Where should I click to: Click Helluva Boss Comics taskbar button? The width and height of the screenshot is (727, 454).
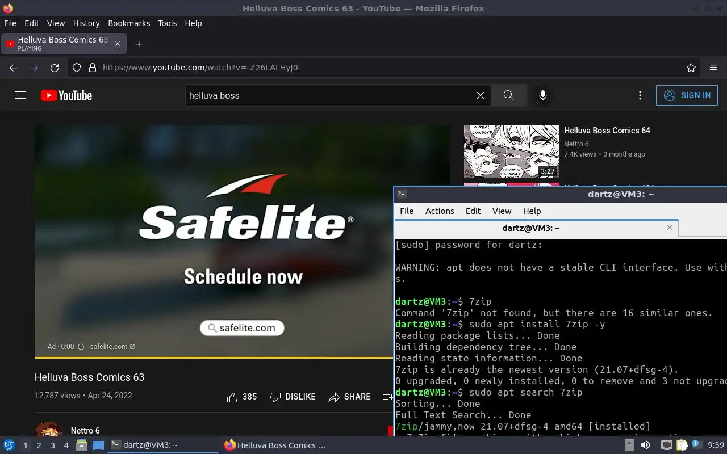[275, 445]
